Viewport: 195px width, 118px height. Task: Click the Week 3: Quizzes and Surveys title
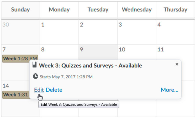pos(91,66)
